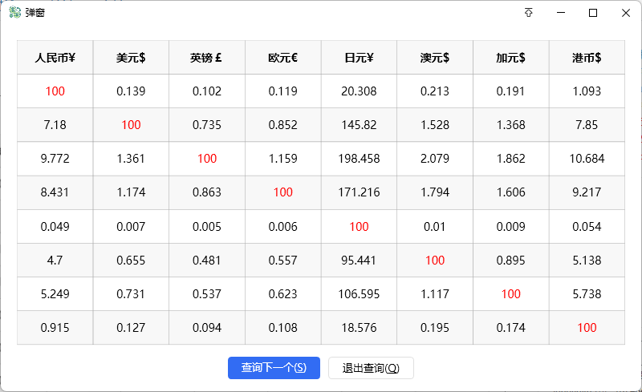Click the 查询下一个(S) button

tap(274, 368)
